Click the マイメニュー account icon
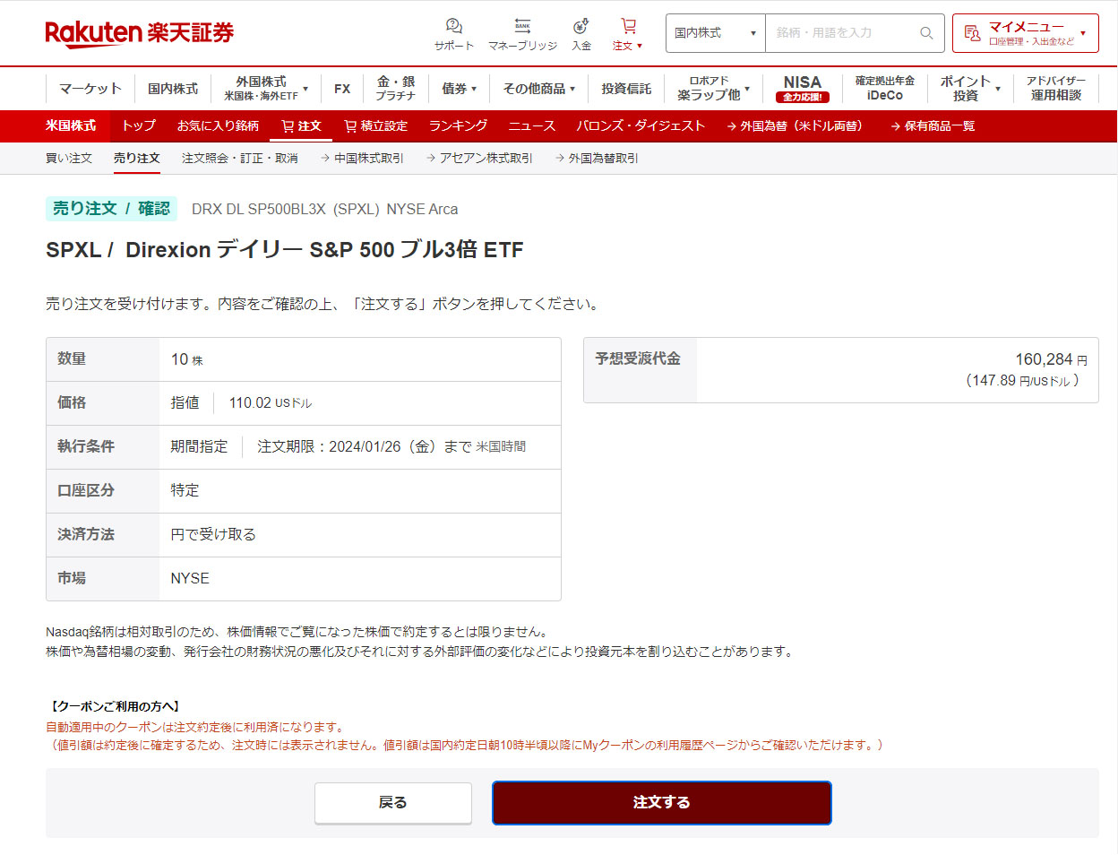The image size is (1118, 855). pyautogui.click(x=972, y=33)
